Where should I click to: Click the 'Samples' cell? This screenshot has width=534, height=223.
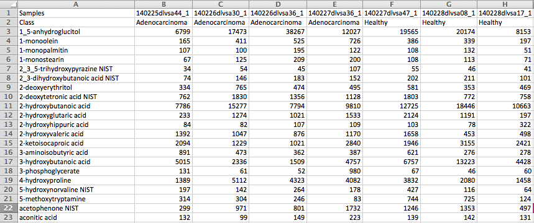pyautogui.click(x=76, y=14)
